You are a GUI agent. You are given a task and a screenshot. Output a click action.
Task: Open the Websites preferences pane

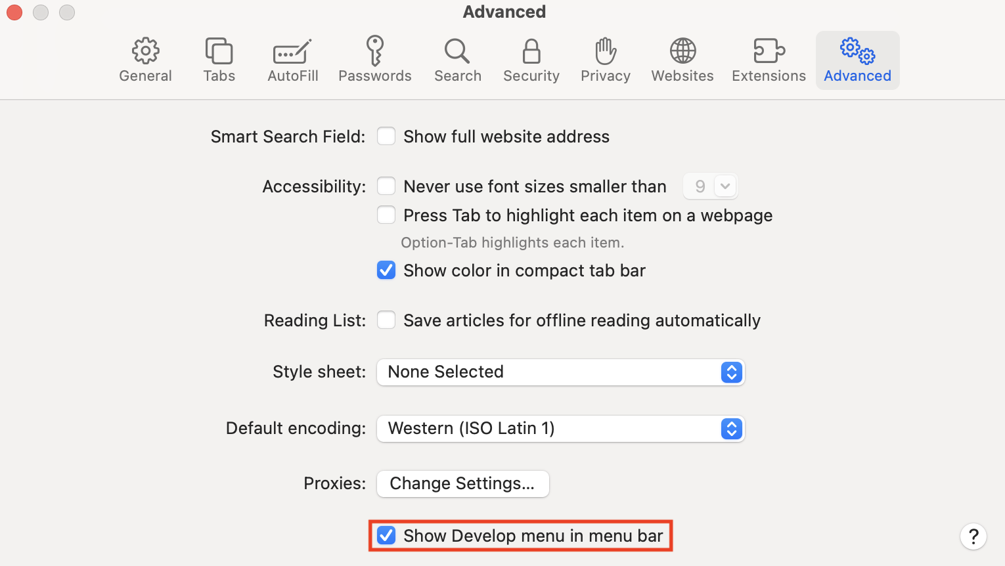pos(682,60)
